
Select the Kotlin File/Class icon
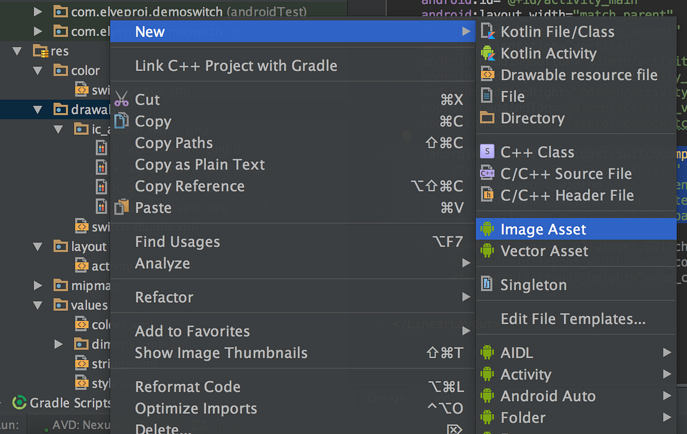tap(488, 31)
